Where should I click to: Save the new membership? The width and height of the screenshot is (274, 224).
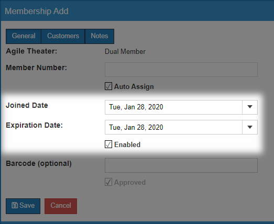point(23,206)
